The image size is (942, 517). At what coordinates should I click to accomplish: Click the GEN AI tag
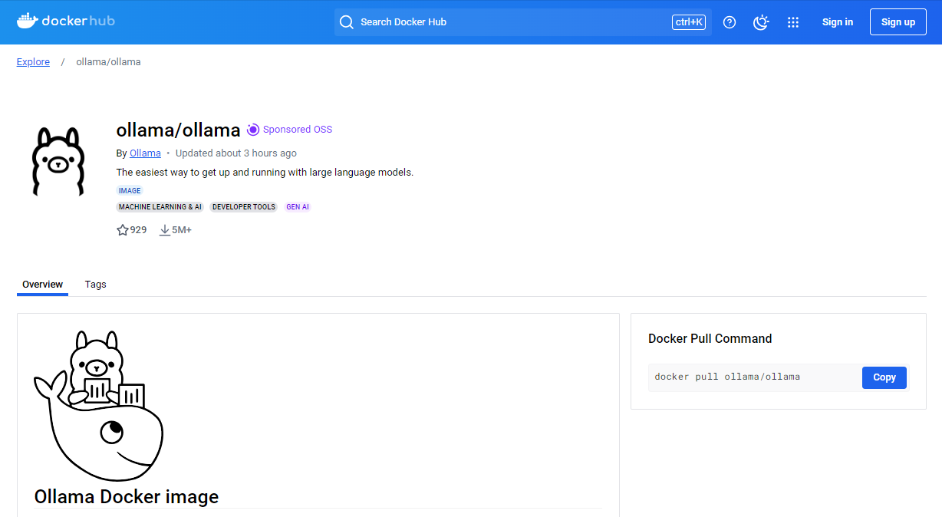[x=298, y=206]
